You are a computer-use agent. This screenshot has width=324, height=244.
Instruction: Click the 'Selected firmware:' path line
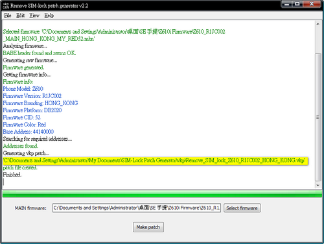pyautogui.click(x=114, y=32)
